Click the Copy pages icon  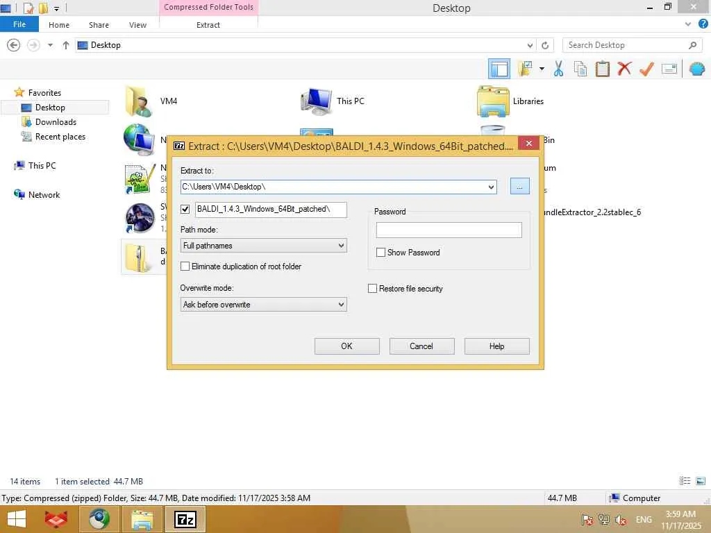[580, 69]
